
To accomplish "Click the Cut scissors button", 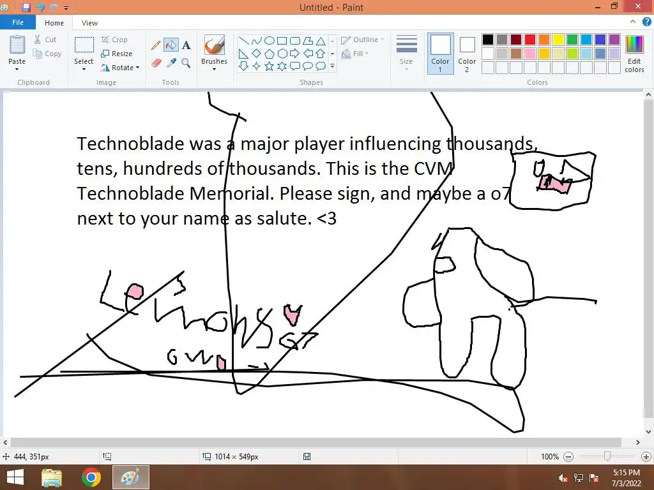I will point(45,40).
